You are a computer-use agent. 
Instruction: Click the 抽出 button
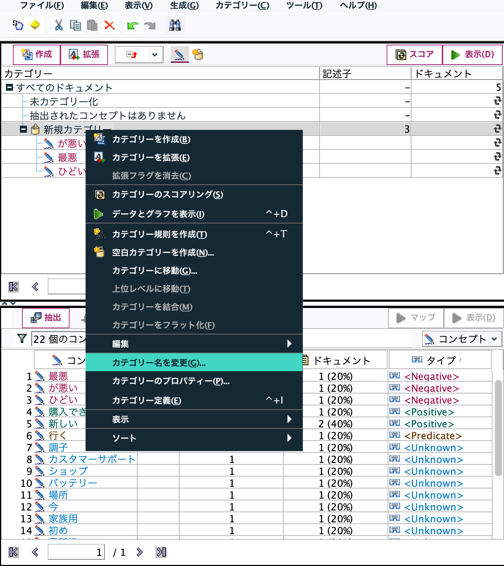[46, 318]
